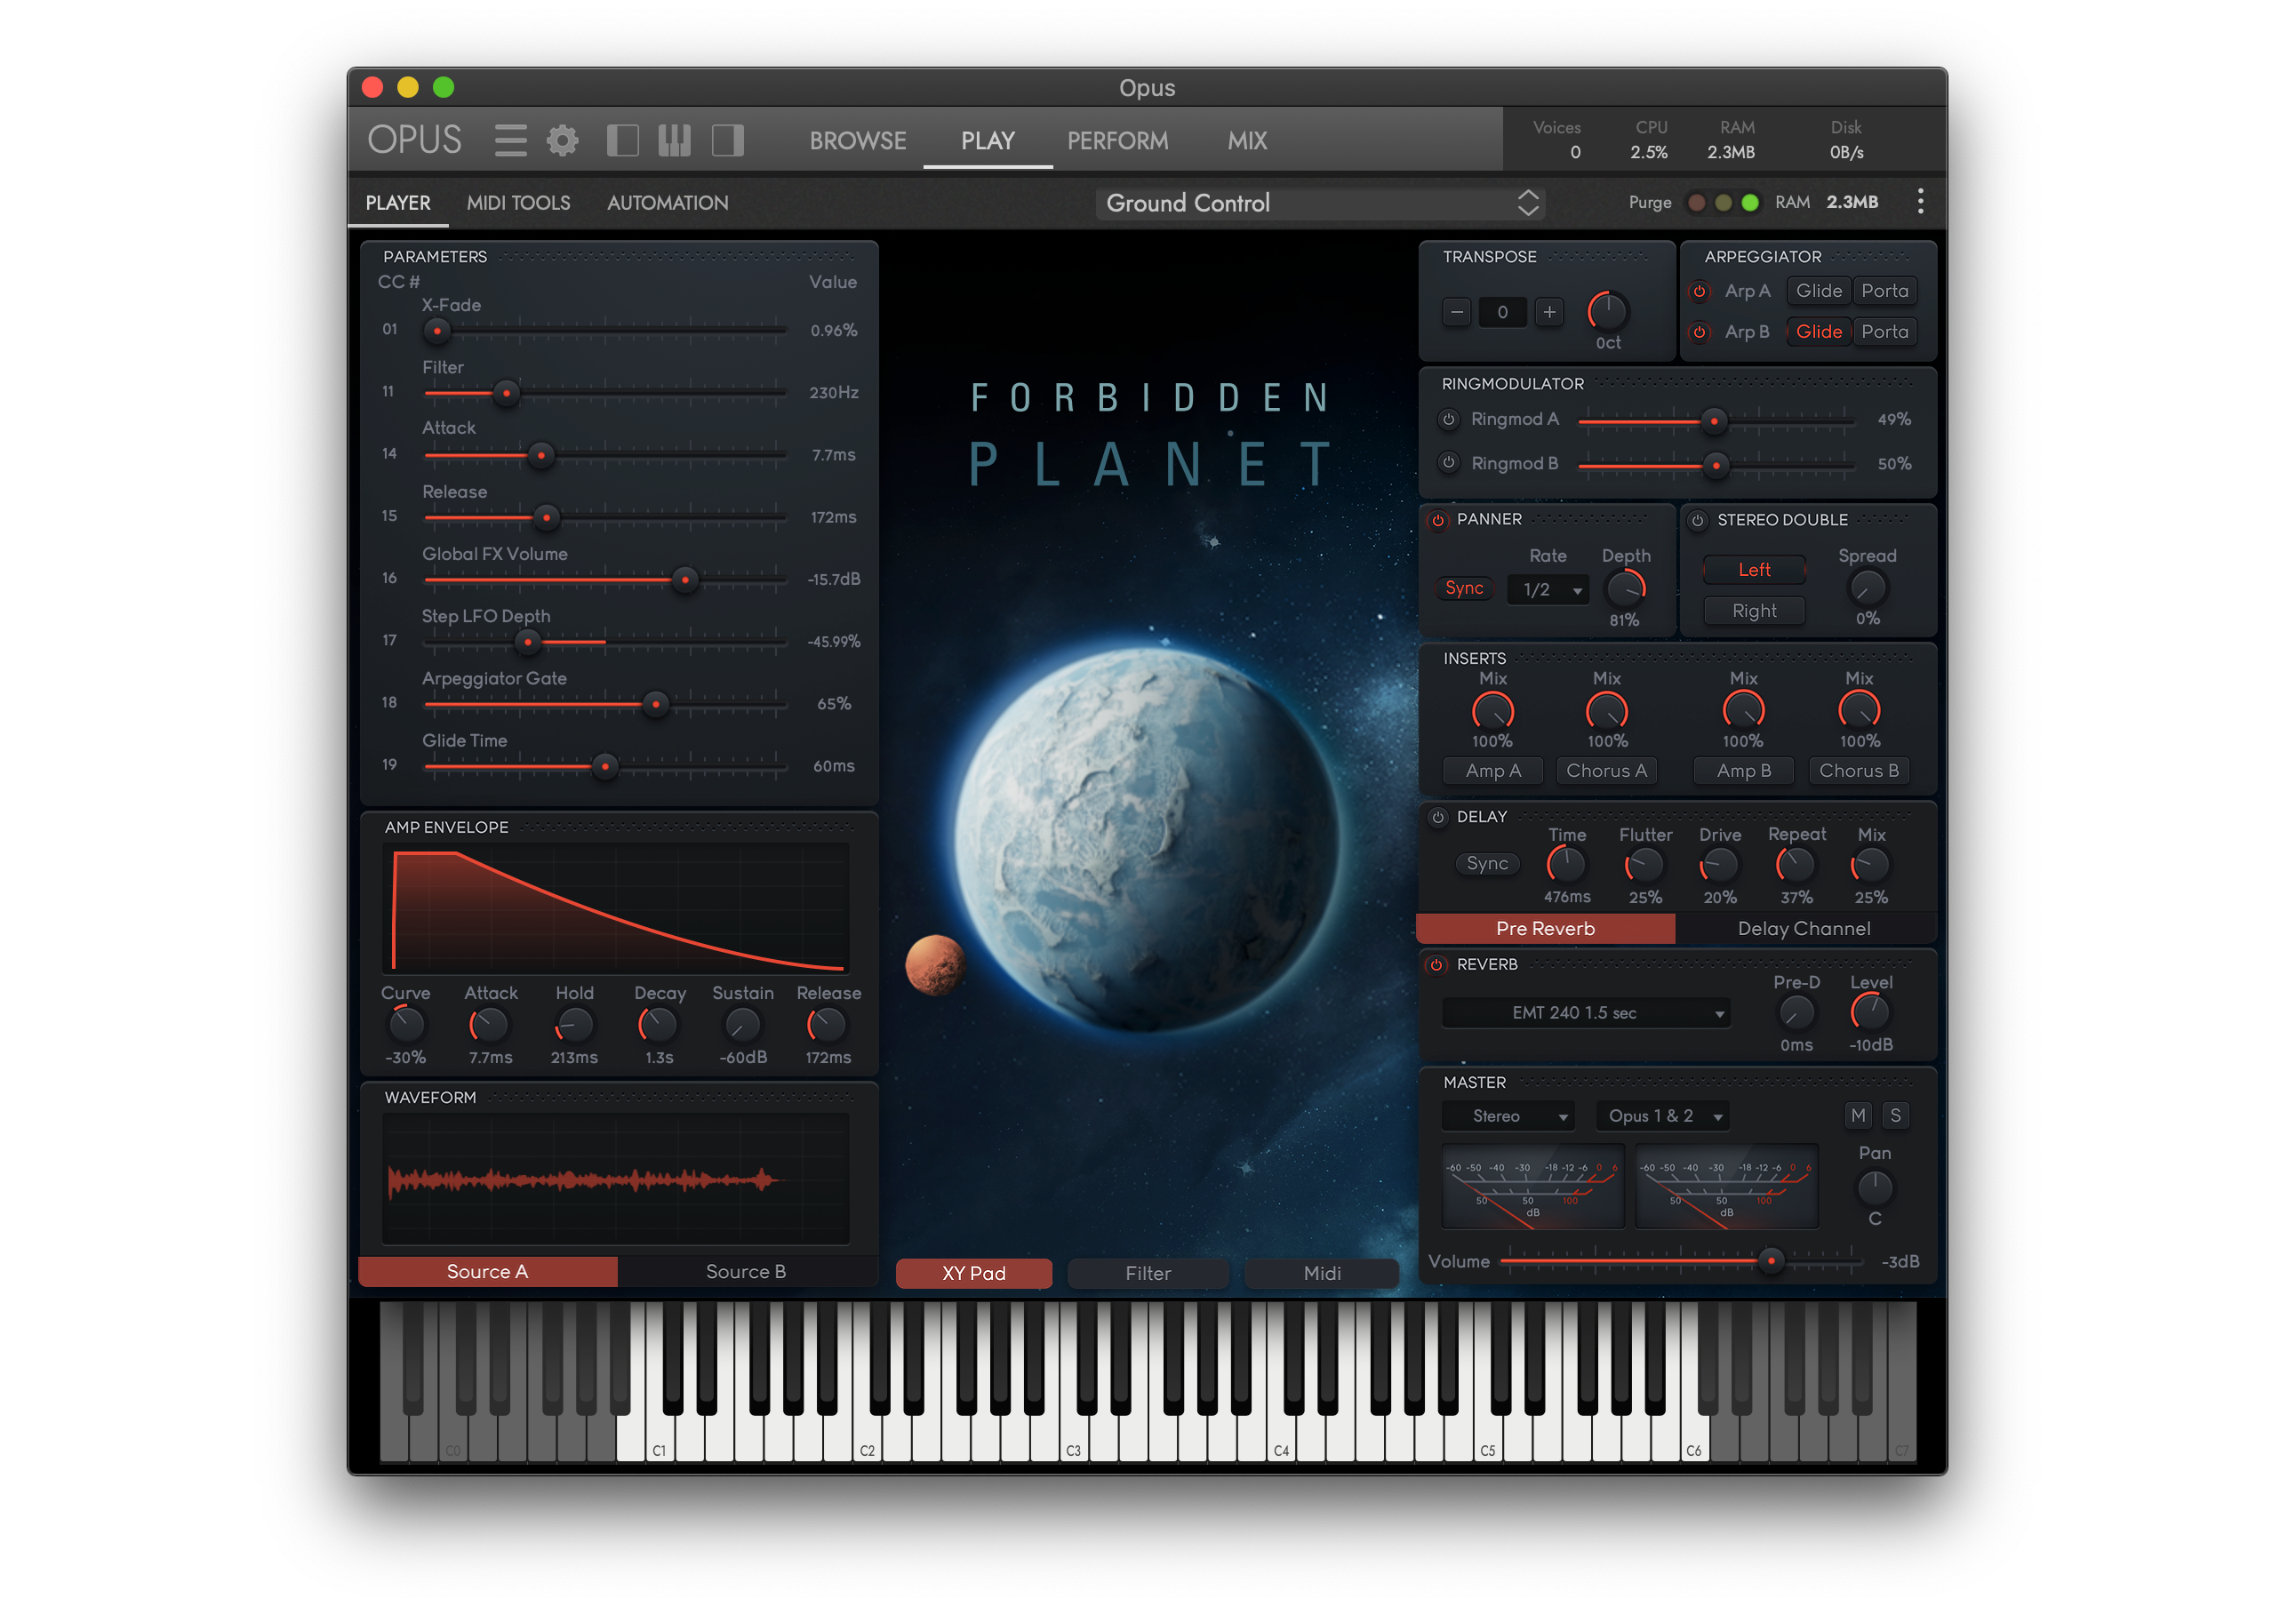Toggle Ringmod B power button

pyautogui.click(x=1448, y=463)
